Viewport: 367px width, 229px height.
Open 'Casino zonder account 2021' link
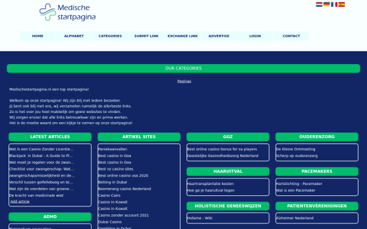[124, 215]
